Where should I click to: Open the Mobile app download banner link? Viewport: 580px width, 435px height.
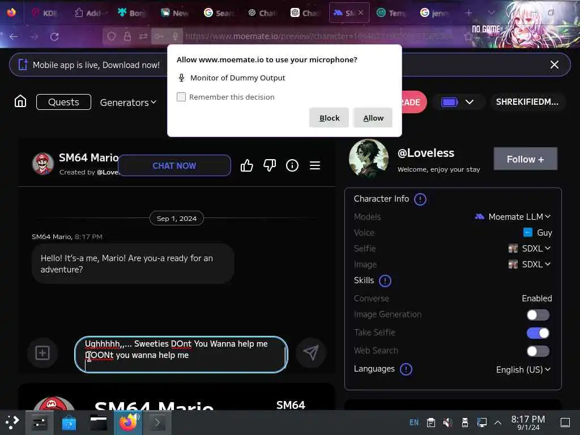(96, 65)
